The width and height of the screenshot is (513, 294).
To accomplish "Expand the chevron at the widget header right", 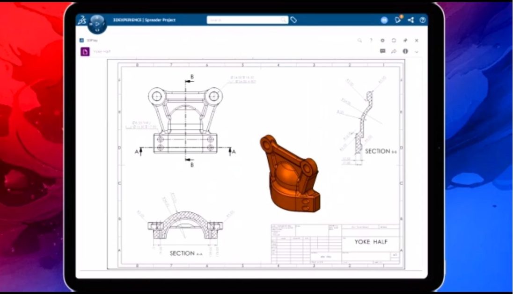I will tap(417, 51).
